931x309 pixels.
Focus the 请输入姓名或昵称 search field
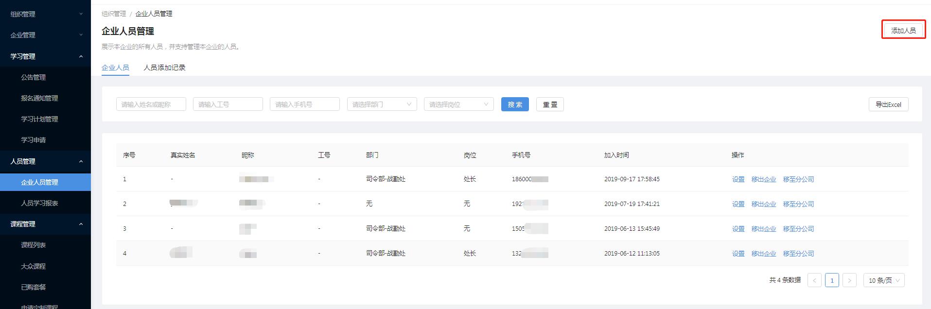(151, 104)
